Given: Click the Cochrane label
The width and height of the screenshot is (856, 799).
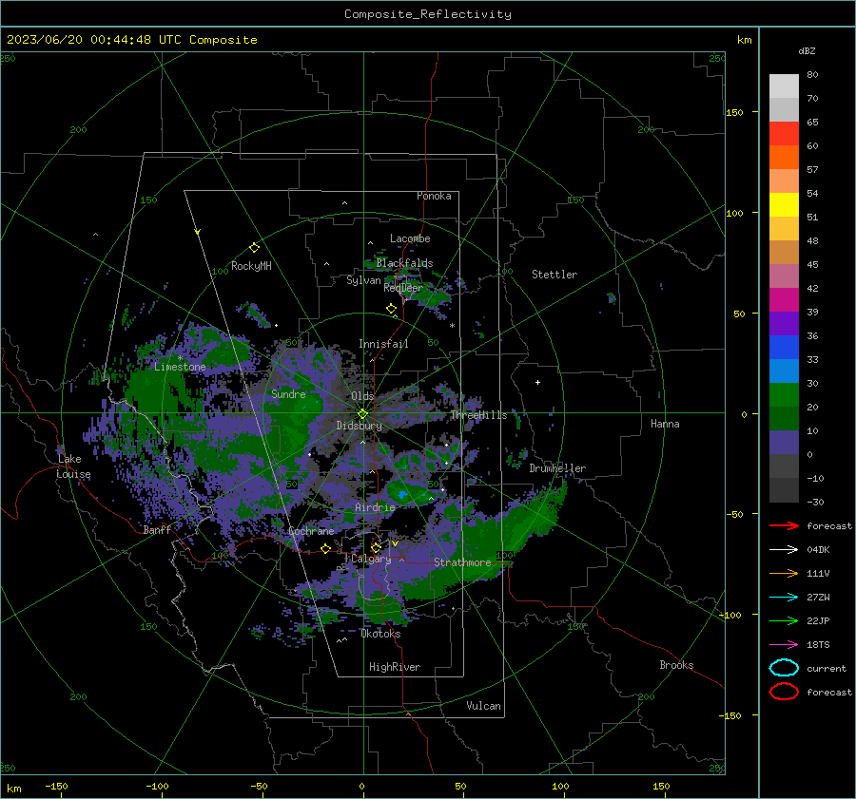Looking at the screenshot, I should point(311,531).
